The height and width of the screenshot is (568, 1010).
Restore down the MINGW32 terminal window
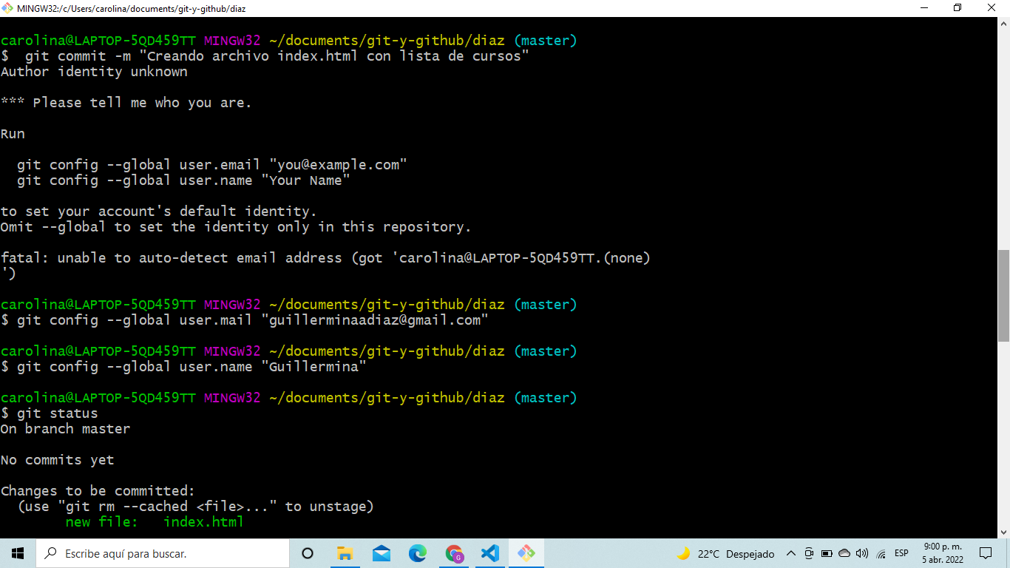pyautogui.click(x=958, y=8)
